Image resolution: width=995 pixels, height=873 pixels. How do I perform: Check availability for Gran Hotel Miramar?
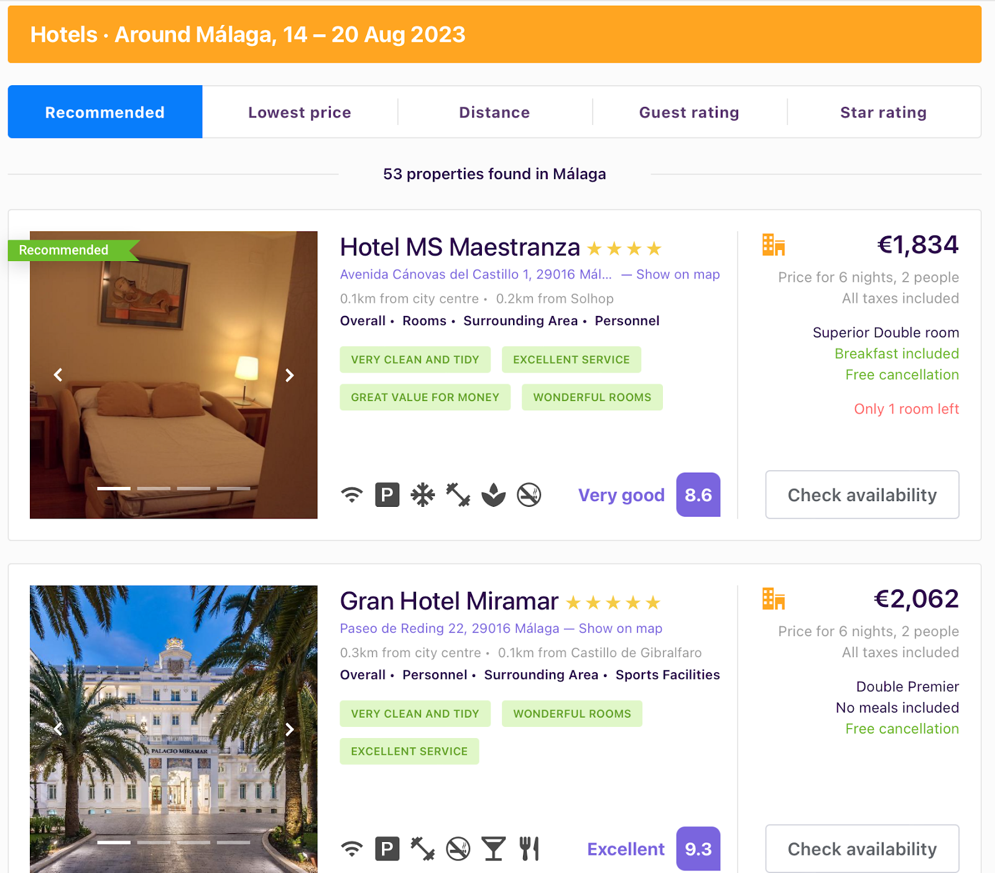pos(862,849)
